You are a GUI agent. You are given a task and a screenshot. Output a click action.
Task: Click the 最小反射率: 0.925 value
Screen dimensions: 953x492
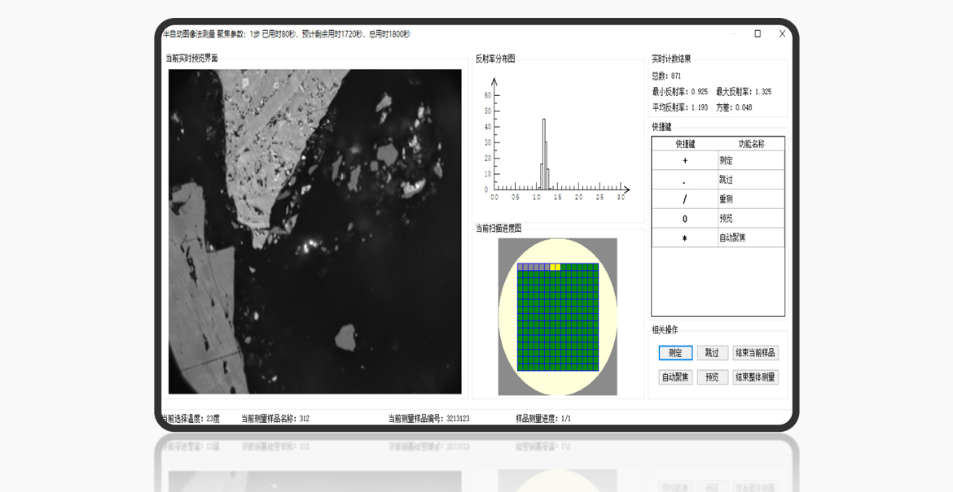[680, 92]
